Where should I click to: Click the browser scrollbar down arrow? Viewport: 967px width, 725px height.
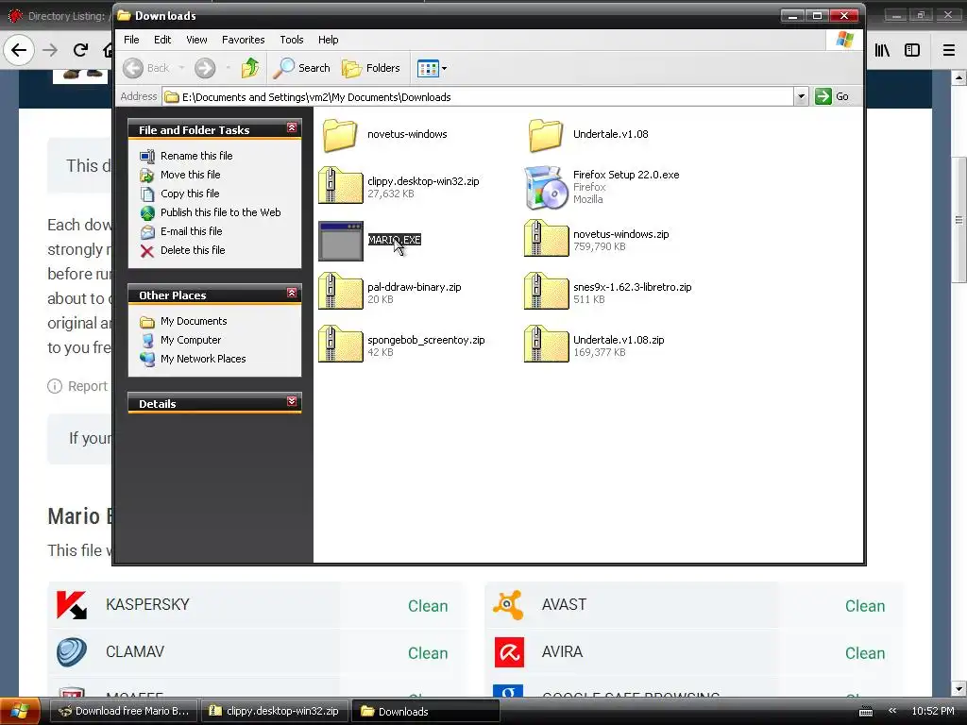point(959,688)
